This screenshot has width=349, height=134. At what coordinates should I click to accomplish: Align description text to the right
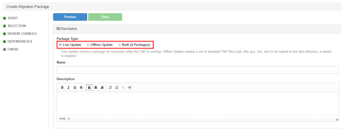(x=102, y=88)
